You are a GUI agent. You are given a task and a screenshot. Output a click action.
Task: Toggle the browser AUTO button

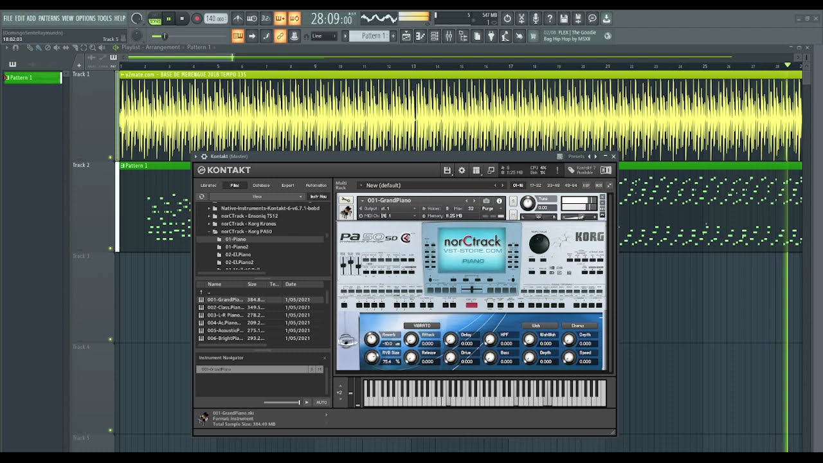(x=321, y=402)
